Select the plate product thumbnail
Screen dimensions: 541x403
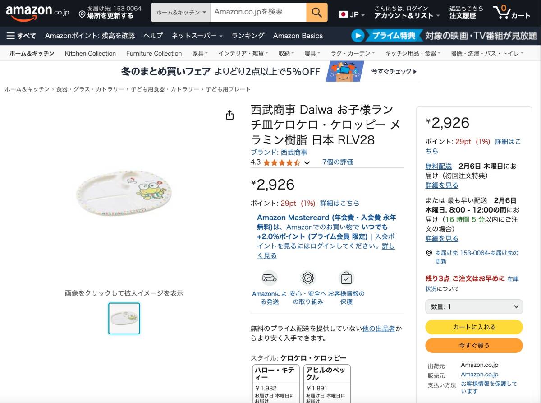pos(124,318)
